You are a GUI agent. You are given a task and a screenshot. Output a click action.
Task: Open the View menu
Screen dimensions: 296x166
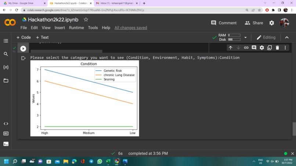pos(46,28)
